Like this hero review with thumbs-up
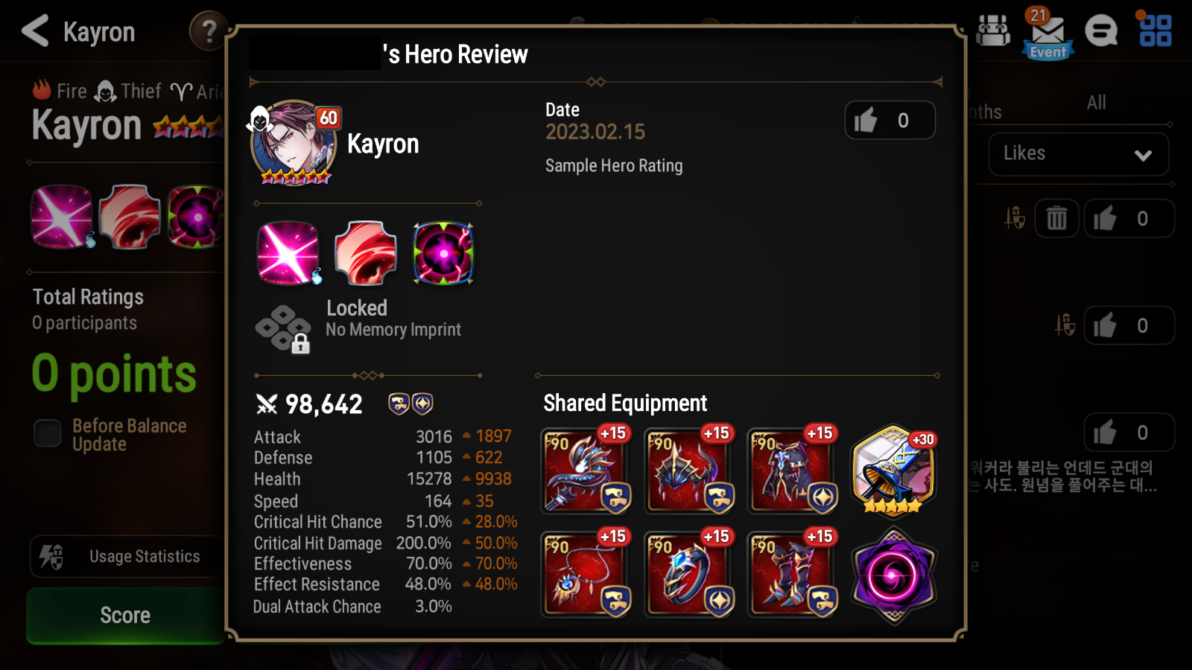The width and height of the screenshot is (1192, 670). 890,121
